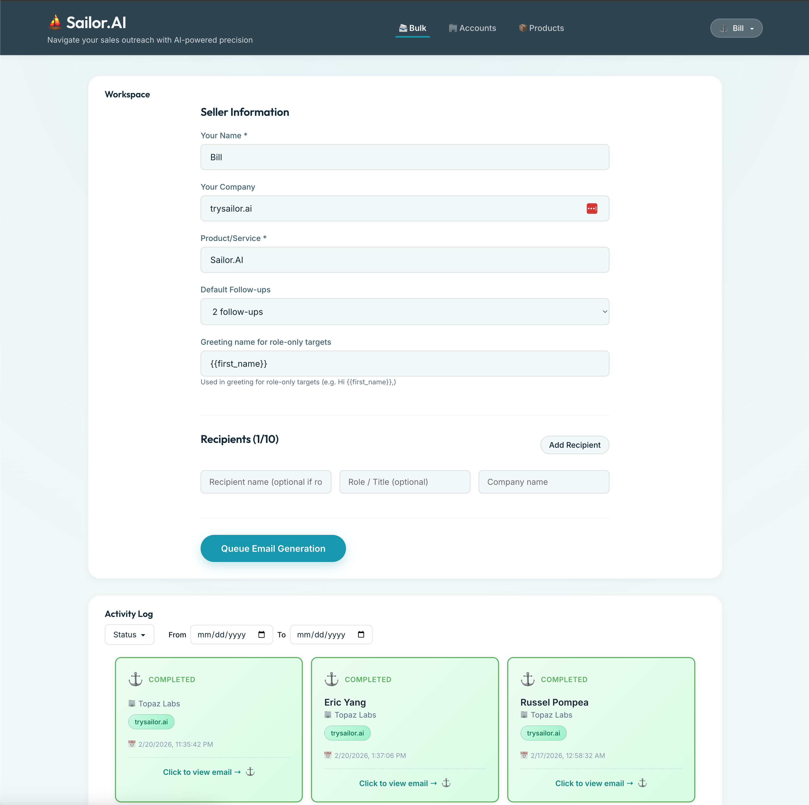
Task: Click the calendar icon on the To date field
Action: (361, 635)
